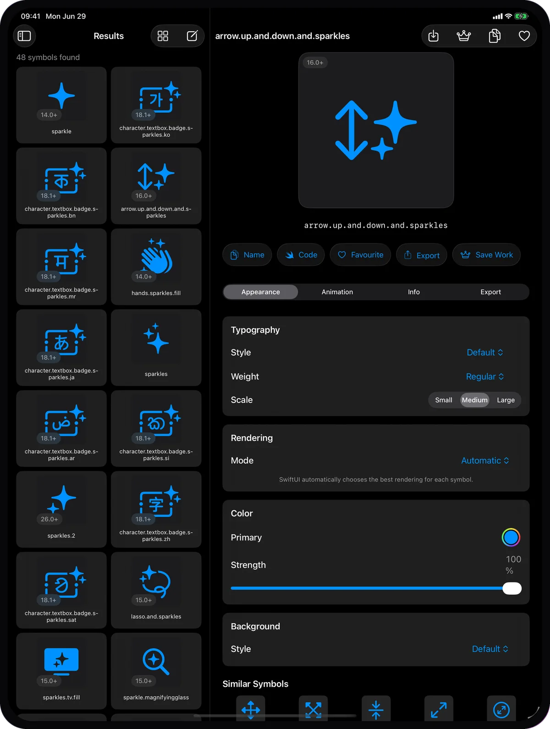Select sparkles.tv.fill symbol
Viewport: 550px width, 729px height.
61,671
